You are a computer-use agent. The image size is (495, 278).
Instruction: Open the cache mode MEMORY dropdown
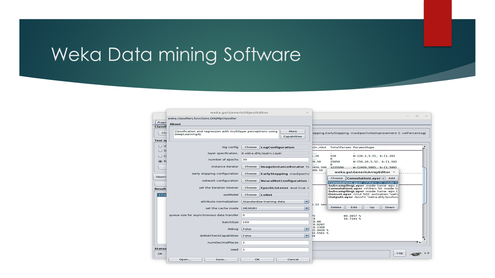306,208
